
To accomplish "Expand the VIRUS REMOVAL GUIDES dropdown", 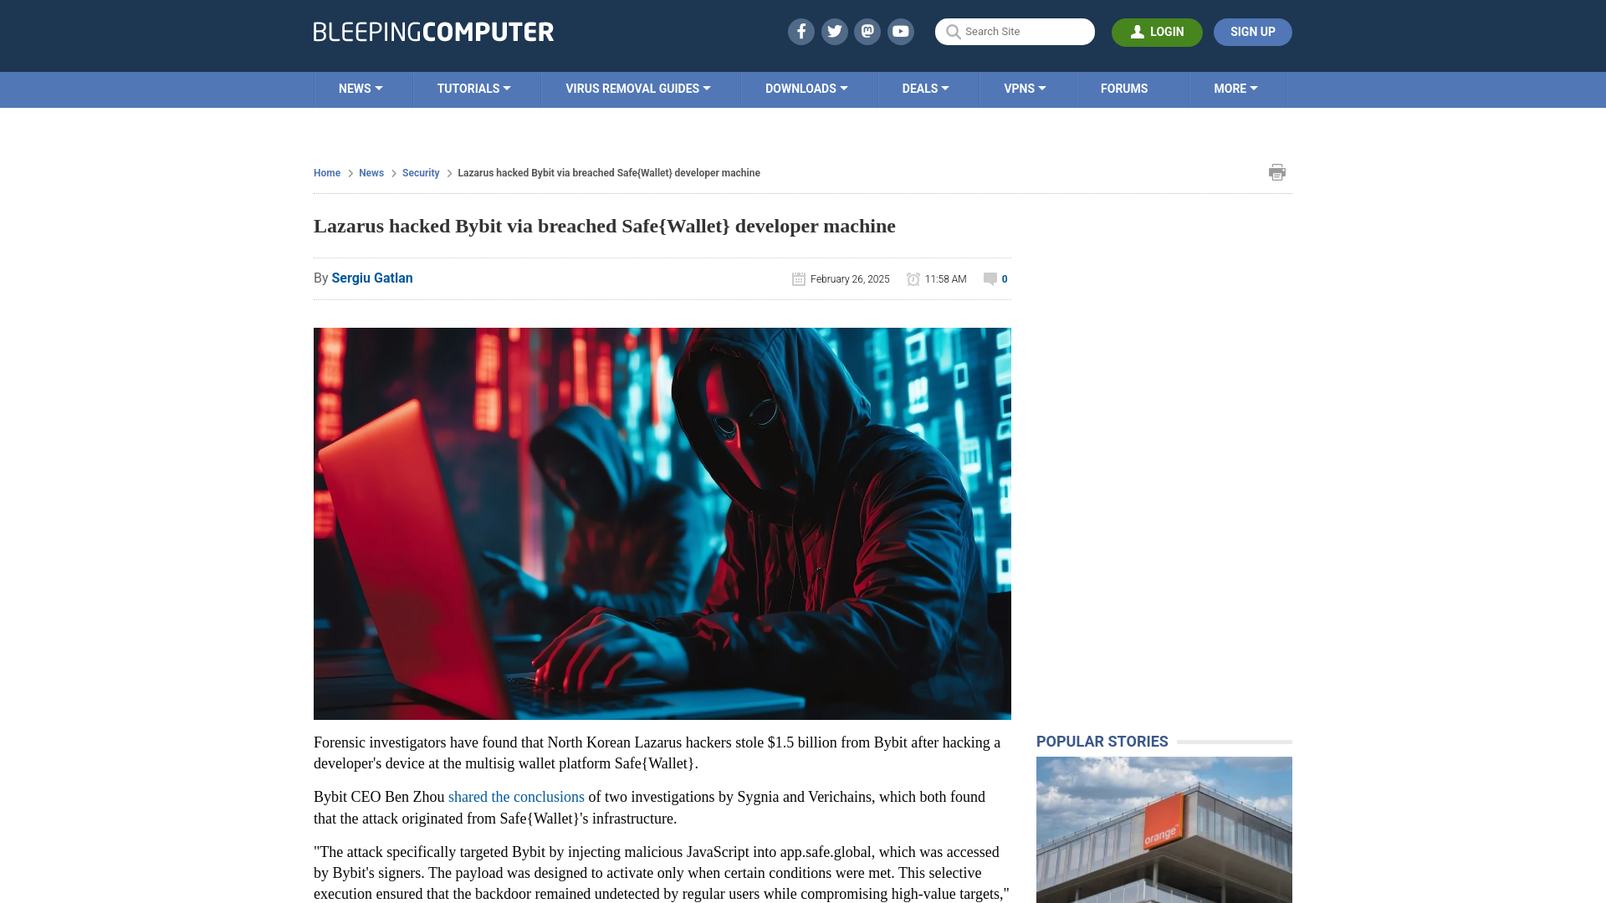I will [x=637, y=88].
